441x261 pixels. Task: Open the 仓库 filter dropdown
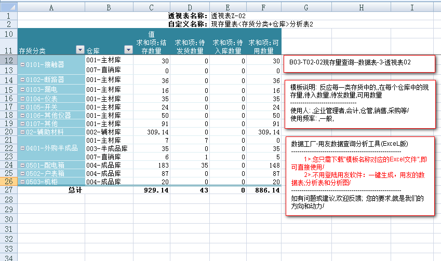[x=128, y=50]
